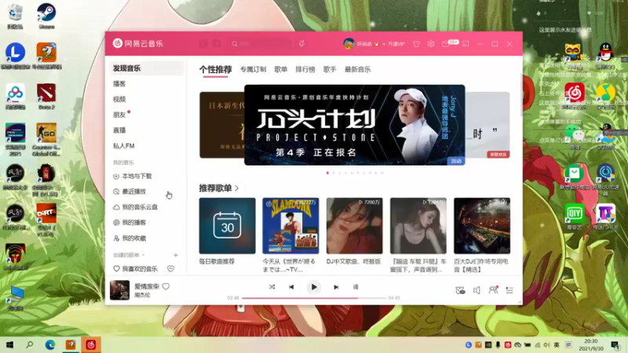Start heartbeat mode beside 我喜欢的音乐
This screenshot has height=353, width=628.
click(x=170, y=269)
